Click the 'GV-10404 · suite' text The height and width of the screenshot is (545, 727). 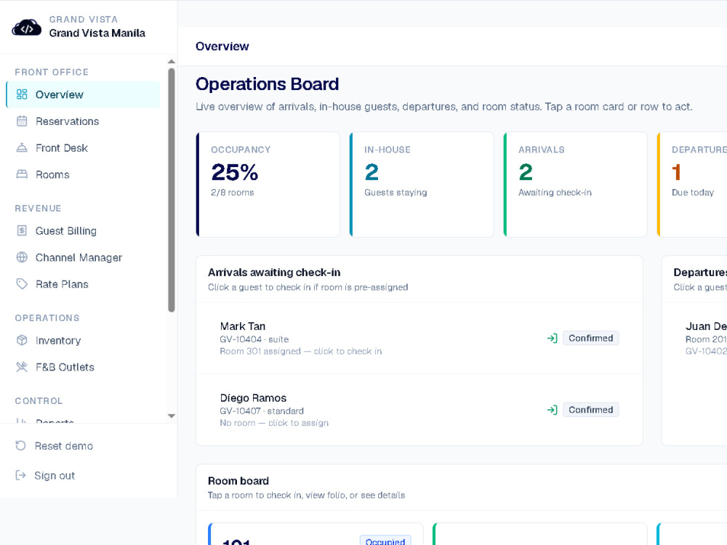click(x=254, y=339)
